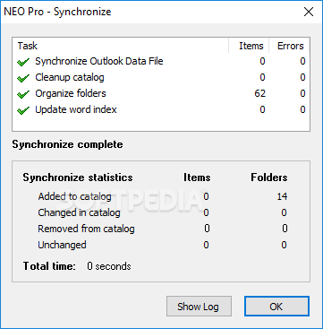Viewport: 323px width, 329px height.
Task: Select the Synchronize Outlook Data File task row
Action: [x=161, y=62]
